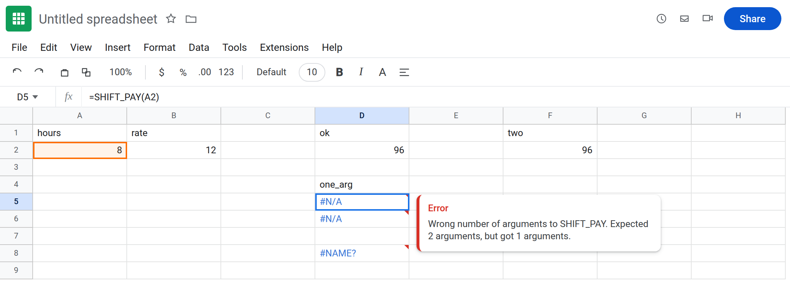Select the one_arg label cell
Viewport: 790px width, 308px height.
click(x=362, y=184)
